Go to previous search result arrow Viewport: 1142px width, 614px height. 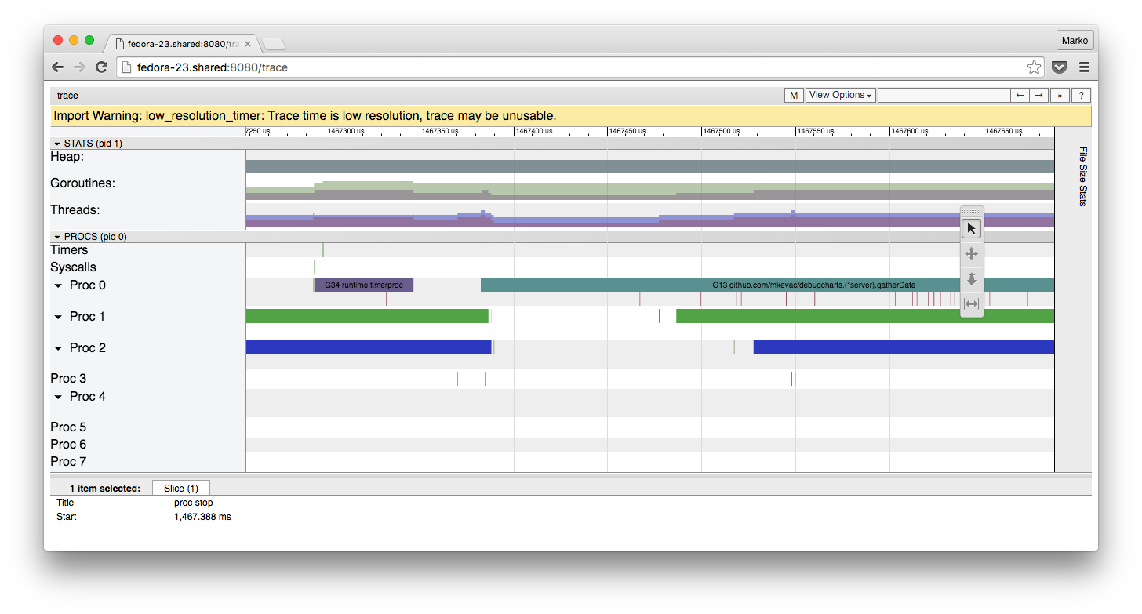click(x=1020, y=95)
